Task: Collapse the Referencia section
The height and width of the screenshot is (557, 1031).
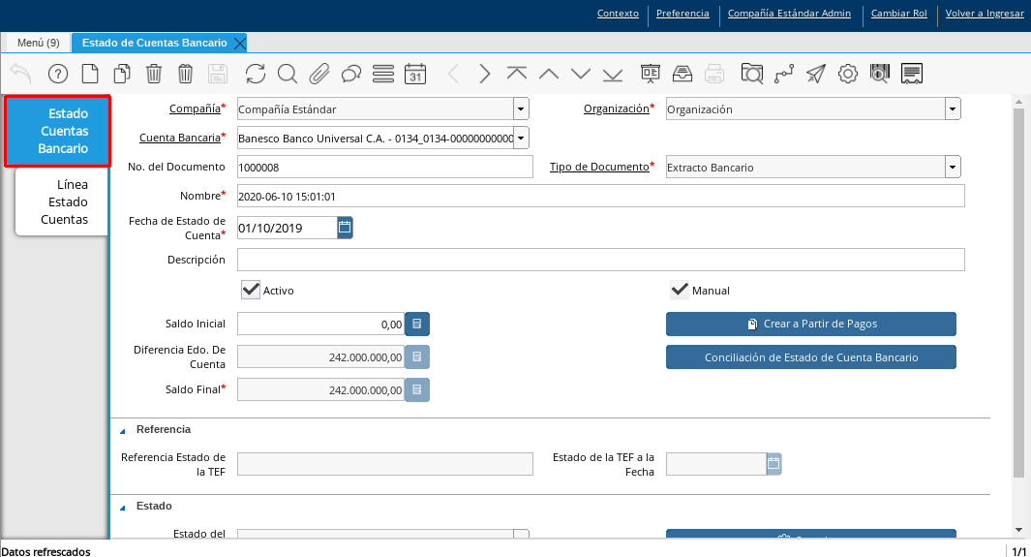Action: [x=123, y=429]
